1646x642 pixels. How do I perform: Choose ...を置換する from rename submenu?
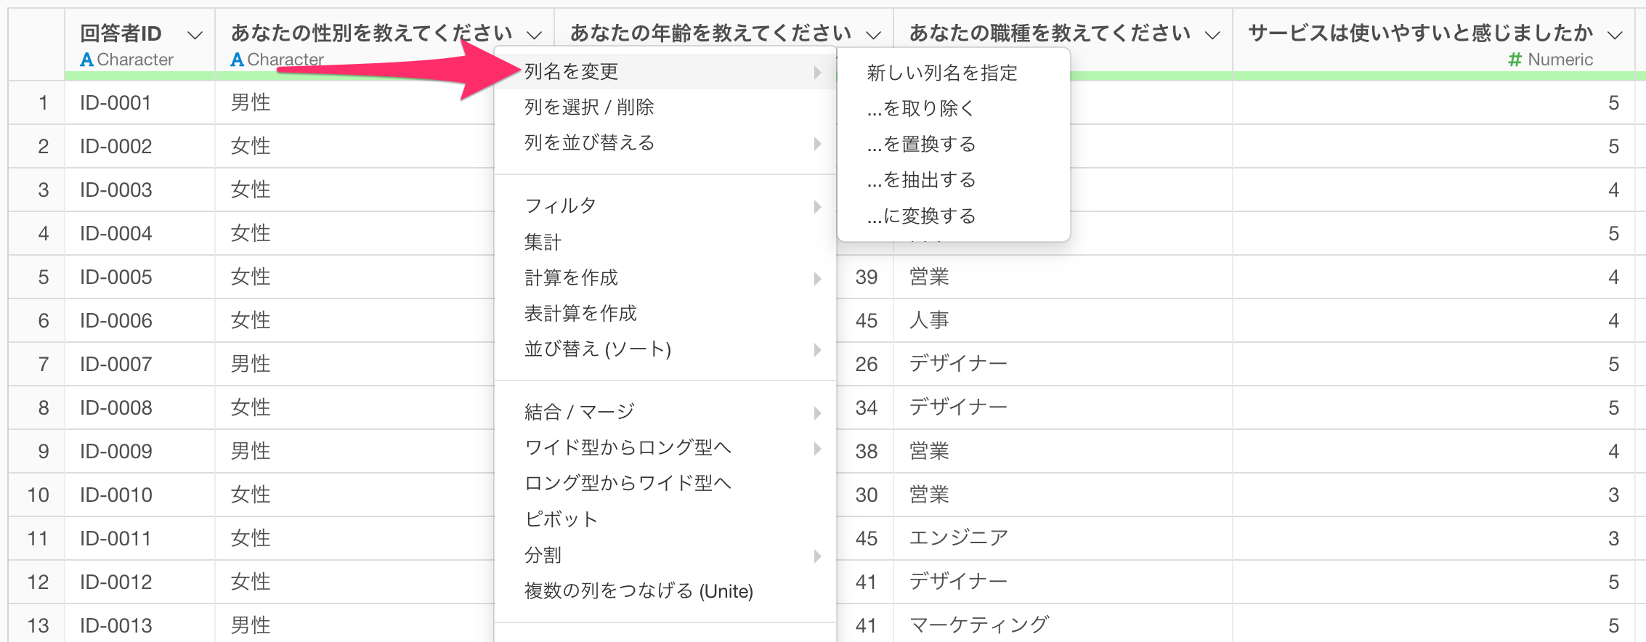tap(921, 144)
